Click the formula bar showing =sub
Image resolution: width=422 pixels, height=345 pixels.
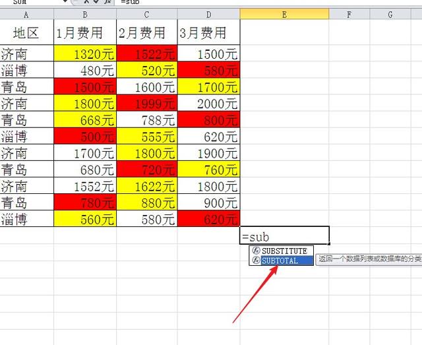coord(268,2)
